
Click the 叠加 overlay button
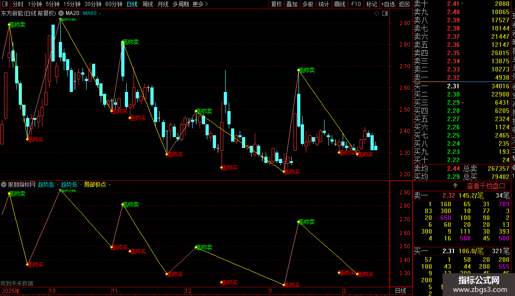292,4
